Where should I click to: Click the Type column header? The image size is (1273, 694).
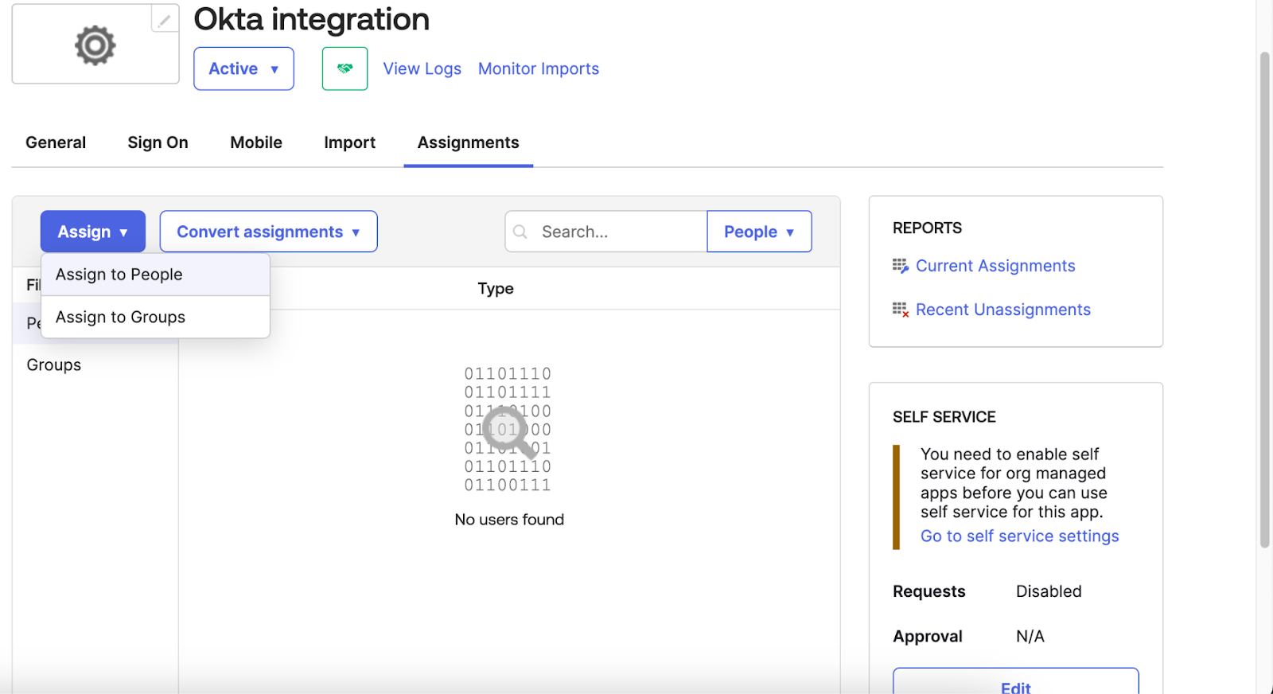pos(496,288)
